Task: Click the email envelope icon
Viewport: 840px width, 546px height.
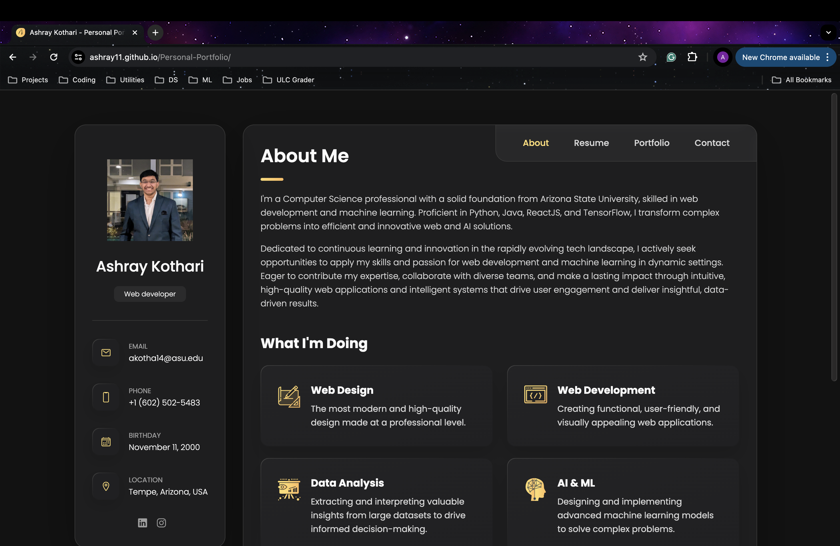Action: [105, 352]
